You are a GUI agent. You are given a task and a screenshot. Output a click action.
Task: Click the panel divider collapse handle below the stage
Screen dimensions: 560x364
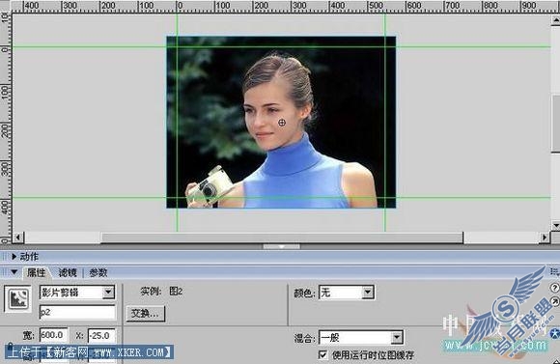(281, 246)
